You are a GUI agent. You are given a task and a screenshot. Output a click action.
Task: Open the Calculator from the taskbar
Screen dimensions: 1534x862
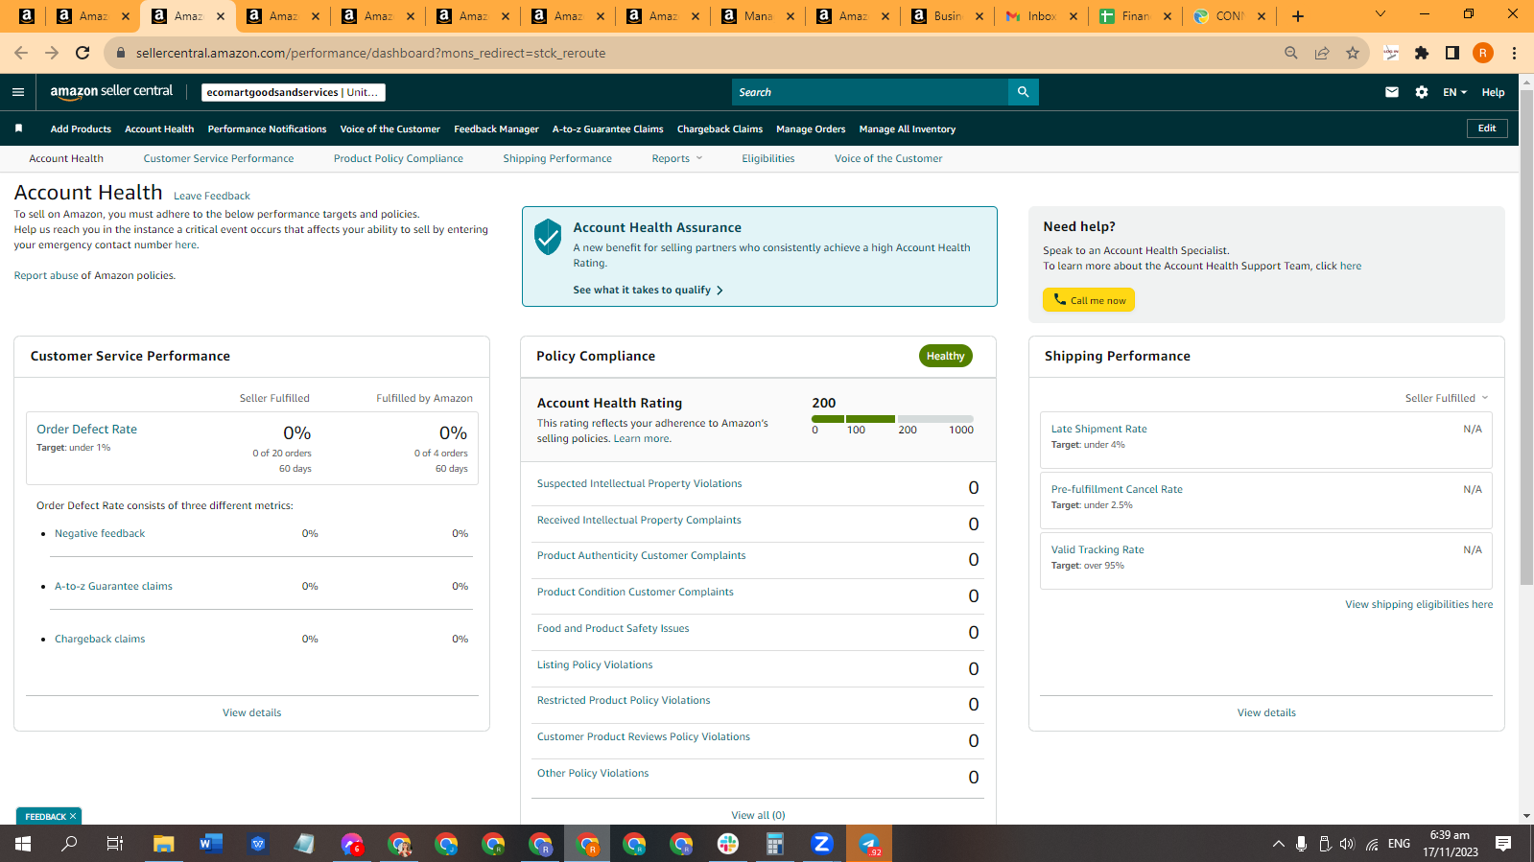click(x=775, y=844)
